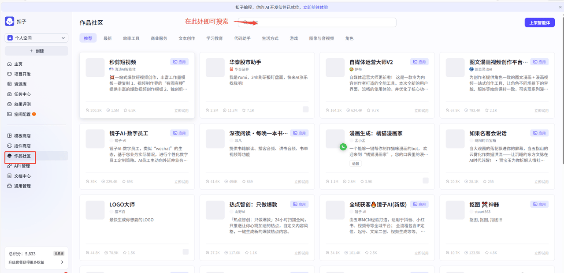Click the 创建 button in sidebar
Image resolution: width=564 pixels, height=273 pixels.
[x=36, y=51]
